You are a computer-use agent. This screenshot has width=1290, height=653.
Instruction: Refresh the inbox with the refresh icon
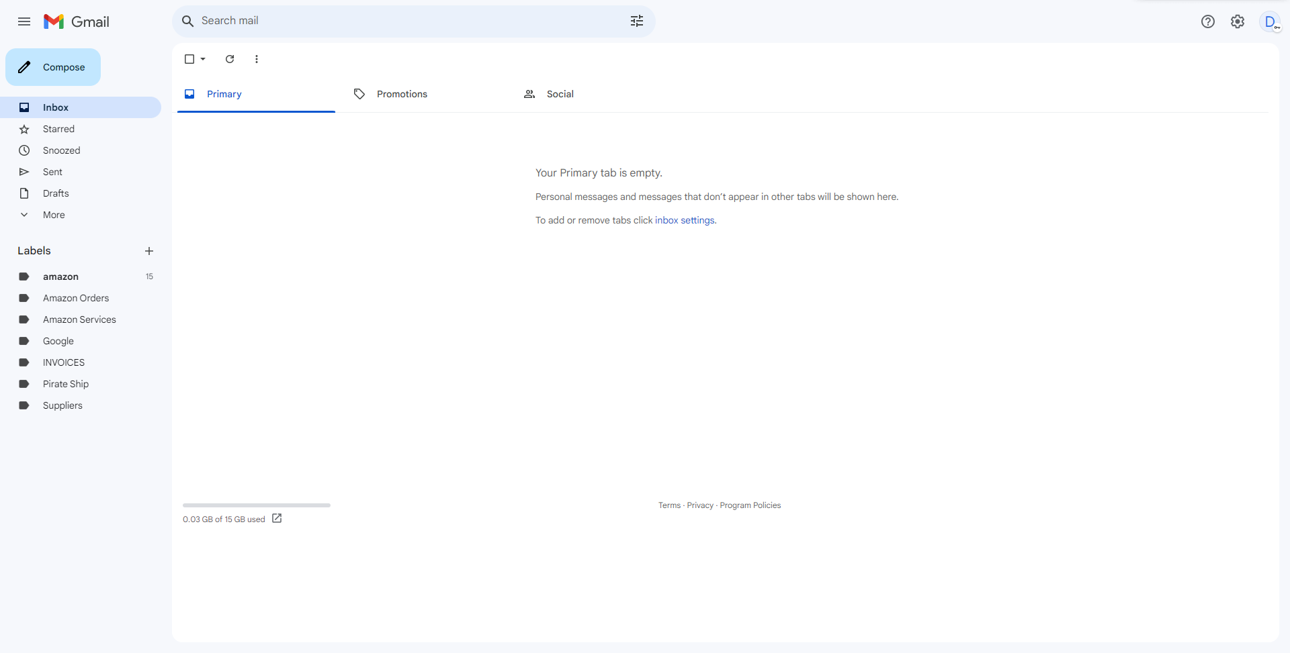click(230, 59)
